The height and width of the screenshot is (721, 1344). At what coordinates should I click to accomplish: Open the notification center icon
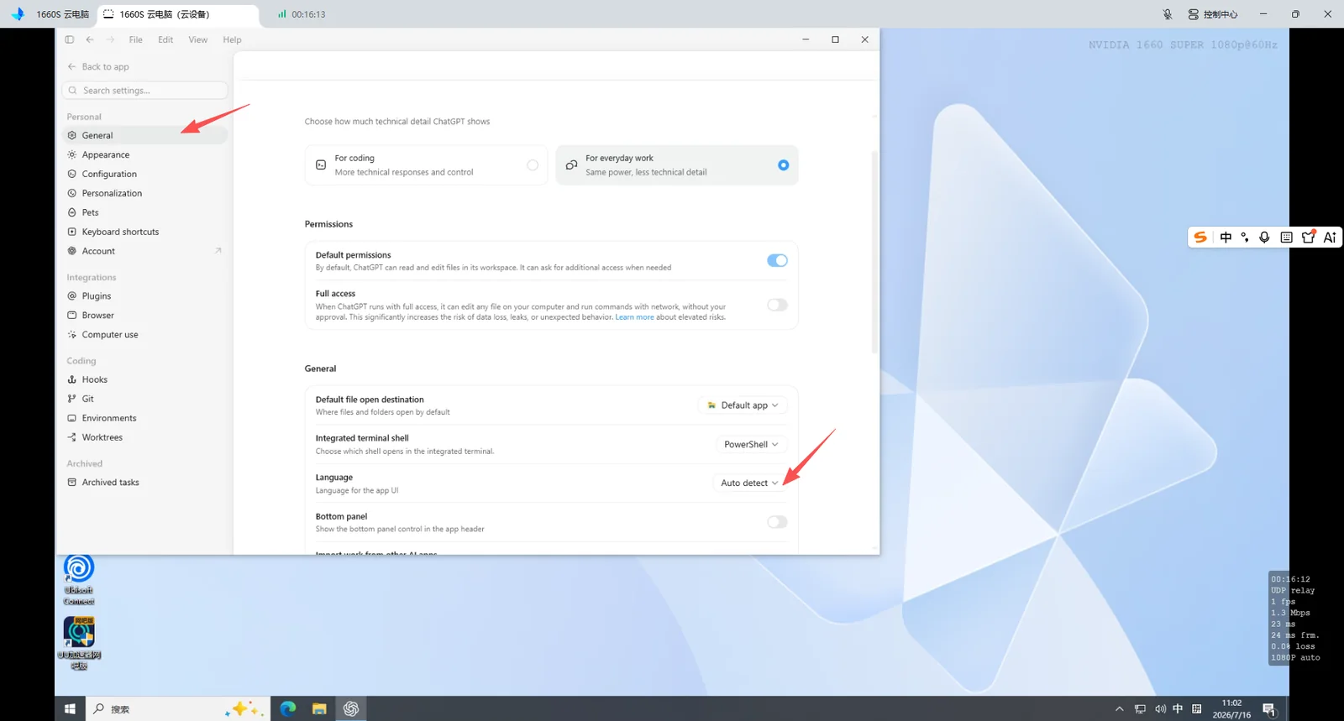click(x=1269, y=710)
